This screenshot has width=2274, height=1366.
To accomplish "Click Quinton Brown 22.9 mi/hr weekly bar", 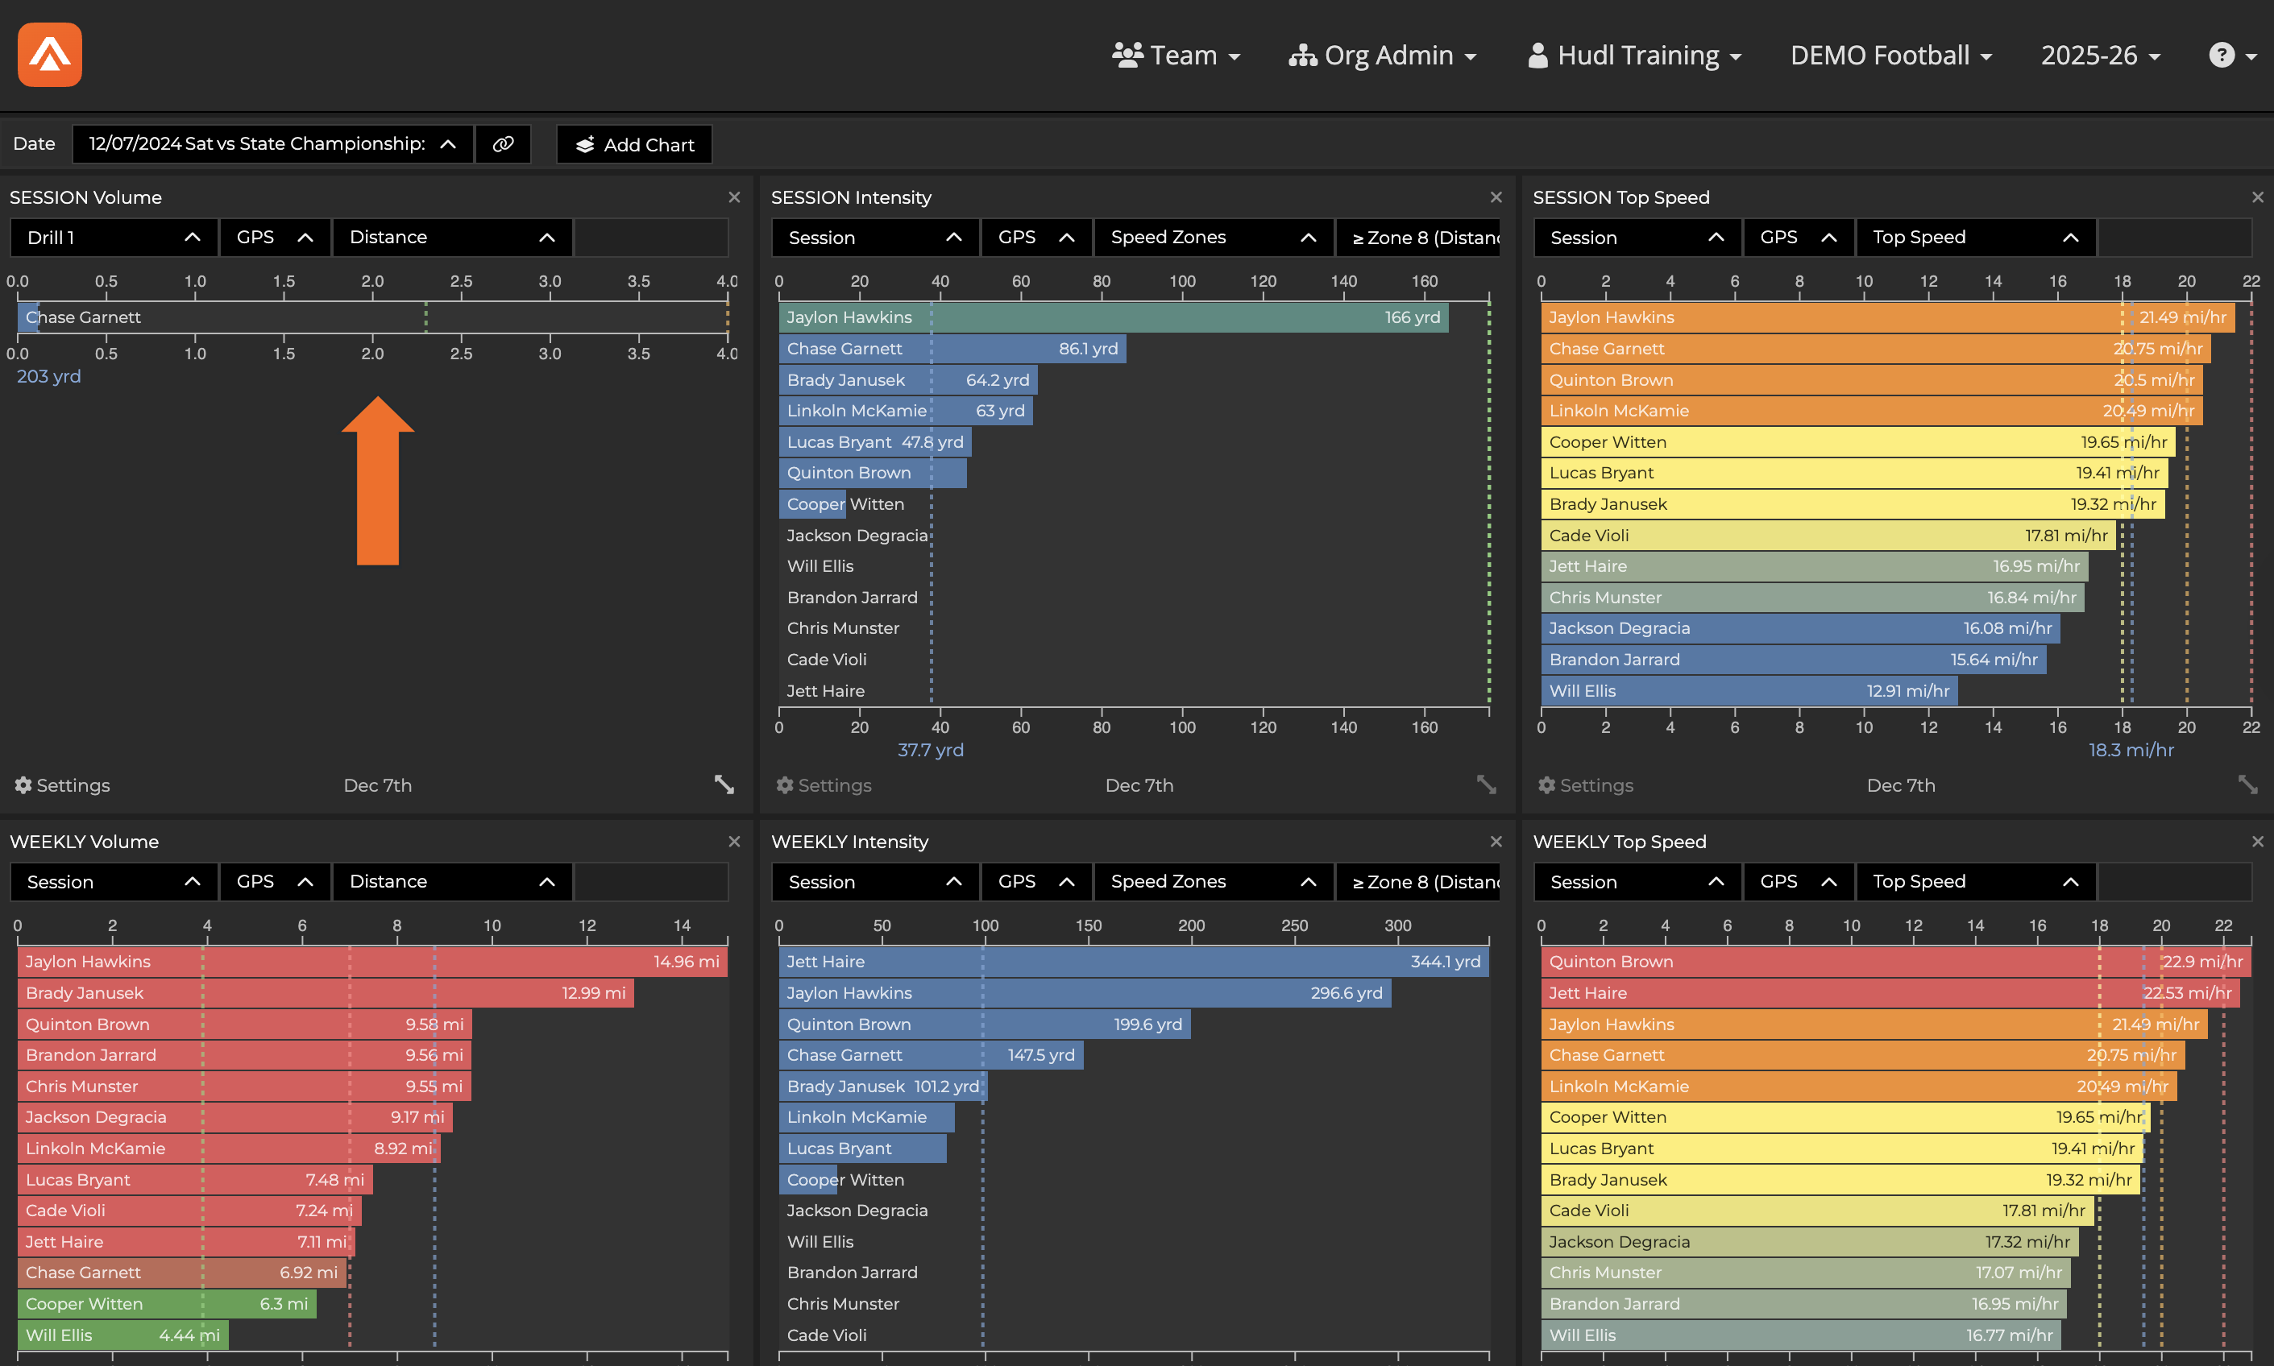I will point(1895,962).
